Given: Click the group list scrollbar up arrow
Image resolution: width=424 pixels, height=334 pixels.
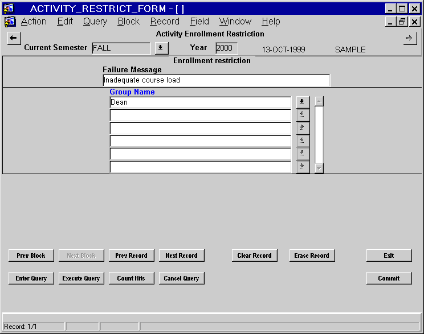Looking at the screenshot, I should tap(319, 101).
